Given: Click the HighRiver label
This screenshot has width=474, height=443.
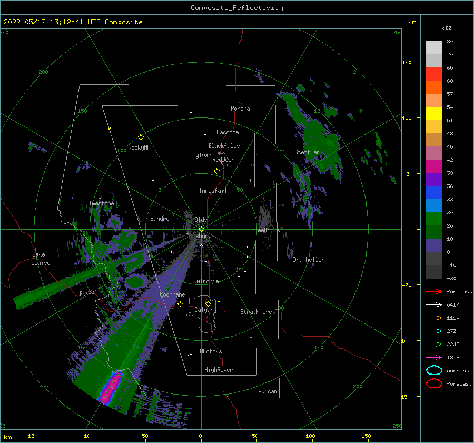Looking at the screenshot, I should (219, 370).
